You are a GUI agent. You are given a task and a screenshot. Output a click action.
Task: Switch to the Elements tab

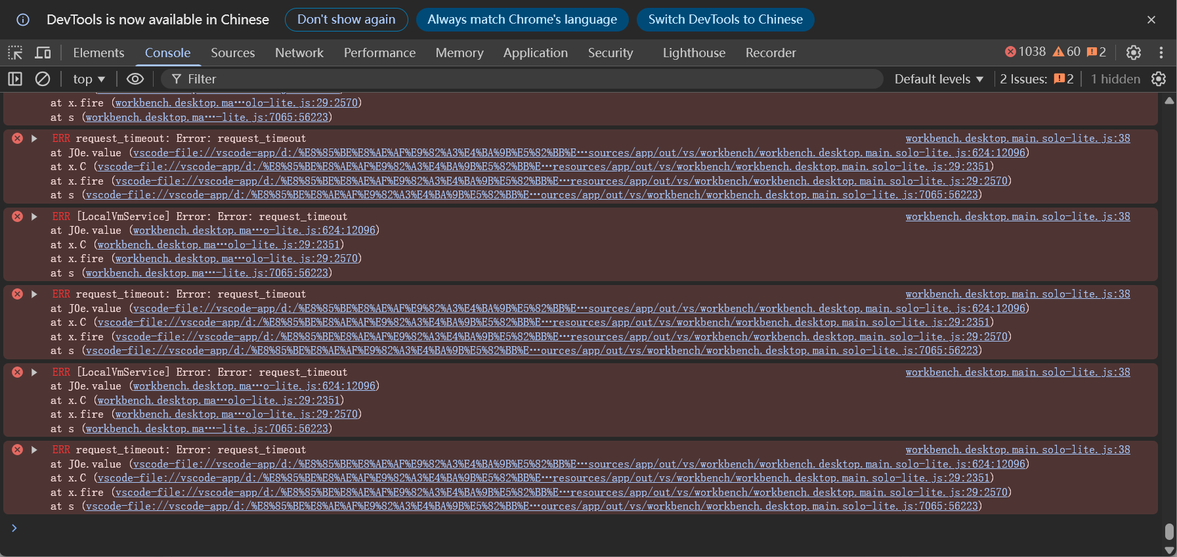(x=98, y=53)
